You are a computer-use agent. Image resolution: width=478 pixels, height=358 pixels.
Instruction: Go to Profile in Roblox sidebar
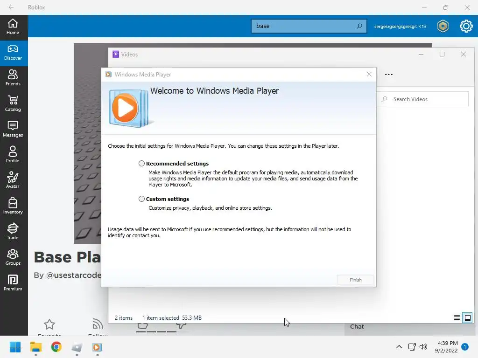tap(13, 155)
